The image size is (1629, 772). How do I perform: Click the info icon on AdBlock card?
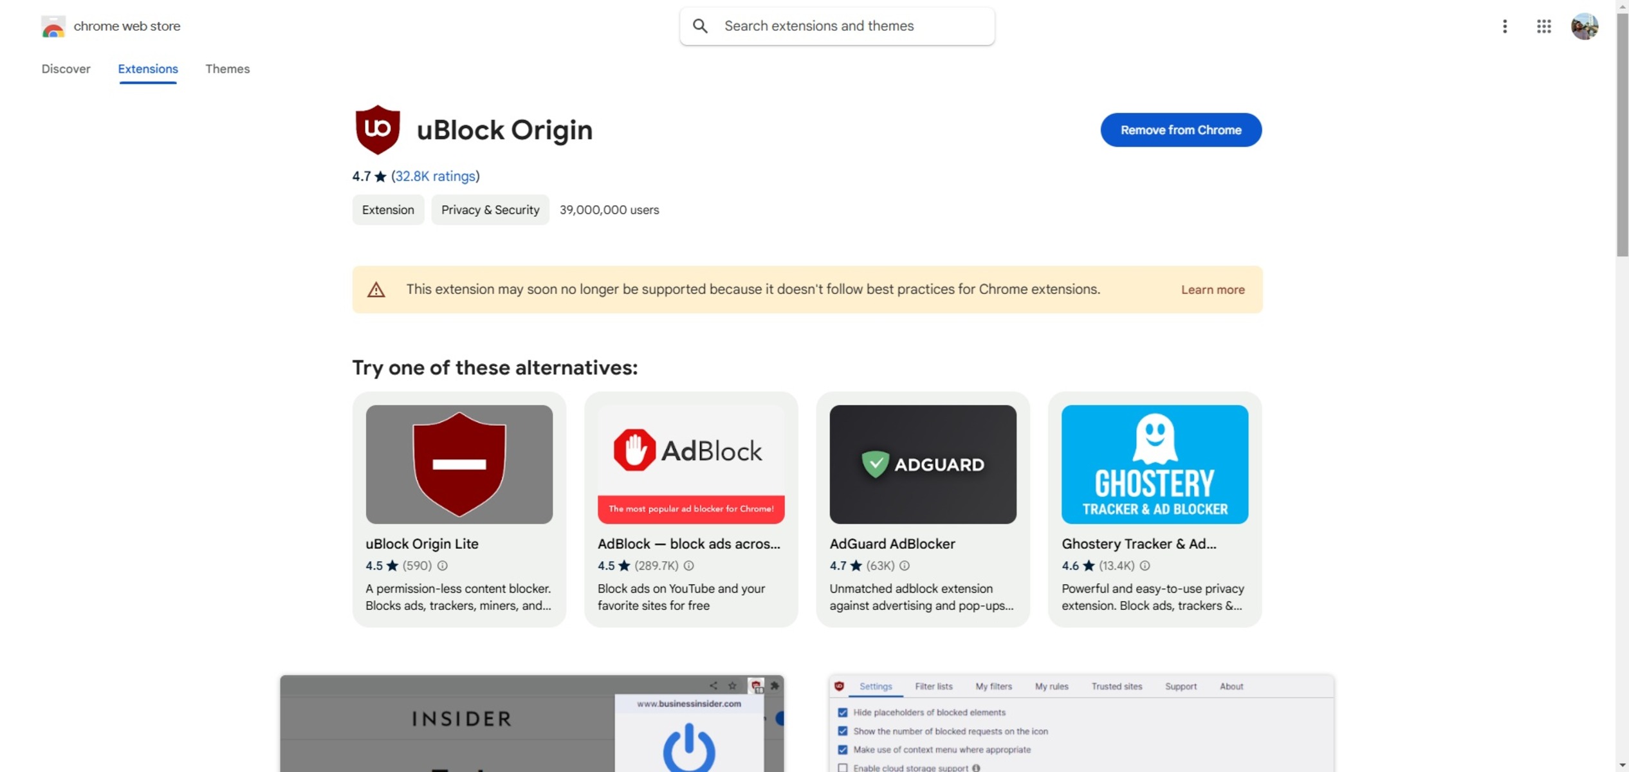[x=688, y=565]
